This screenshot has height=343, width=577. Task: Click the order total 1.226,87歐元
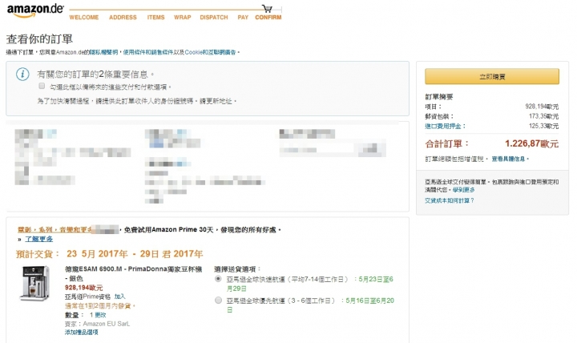click(531, 143)
